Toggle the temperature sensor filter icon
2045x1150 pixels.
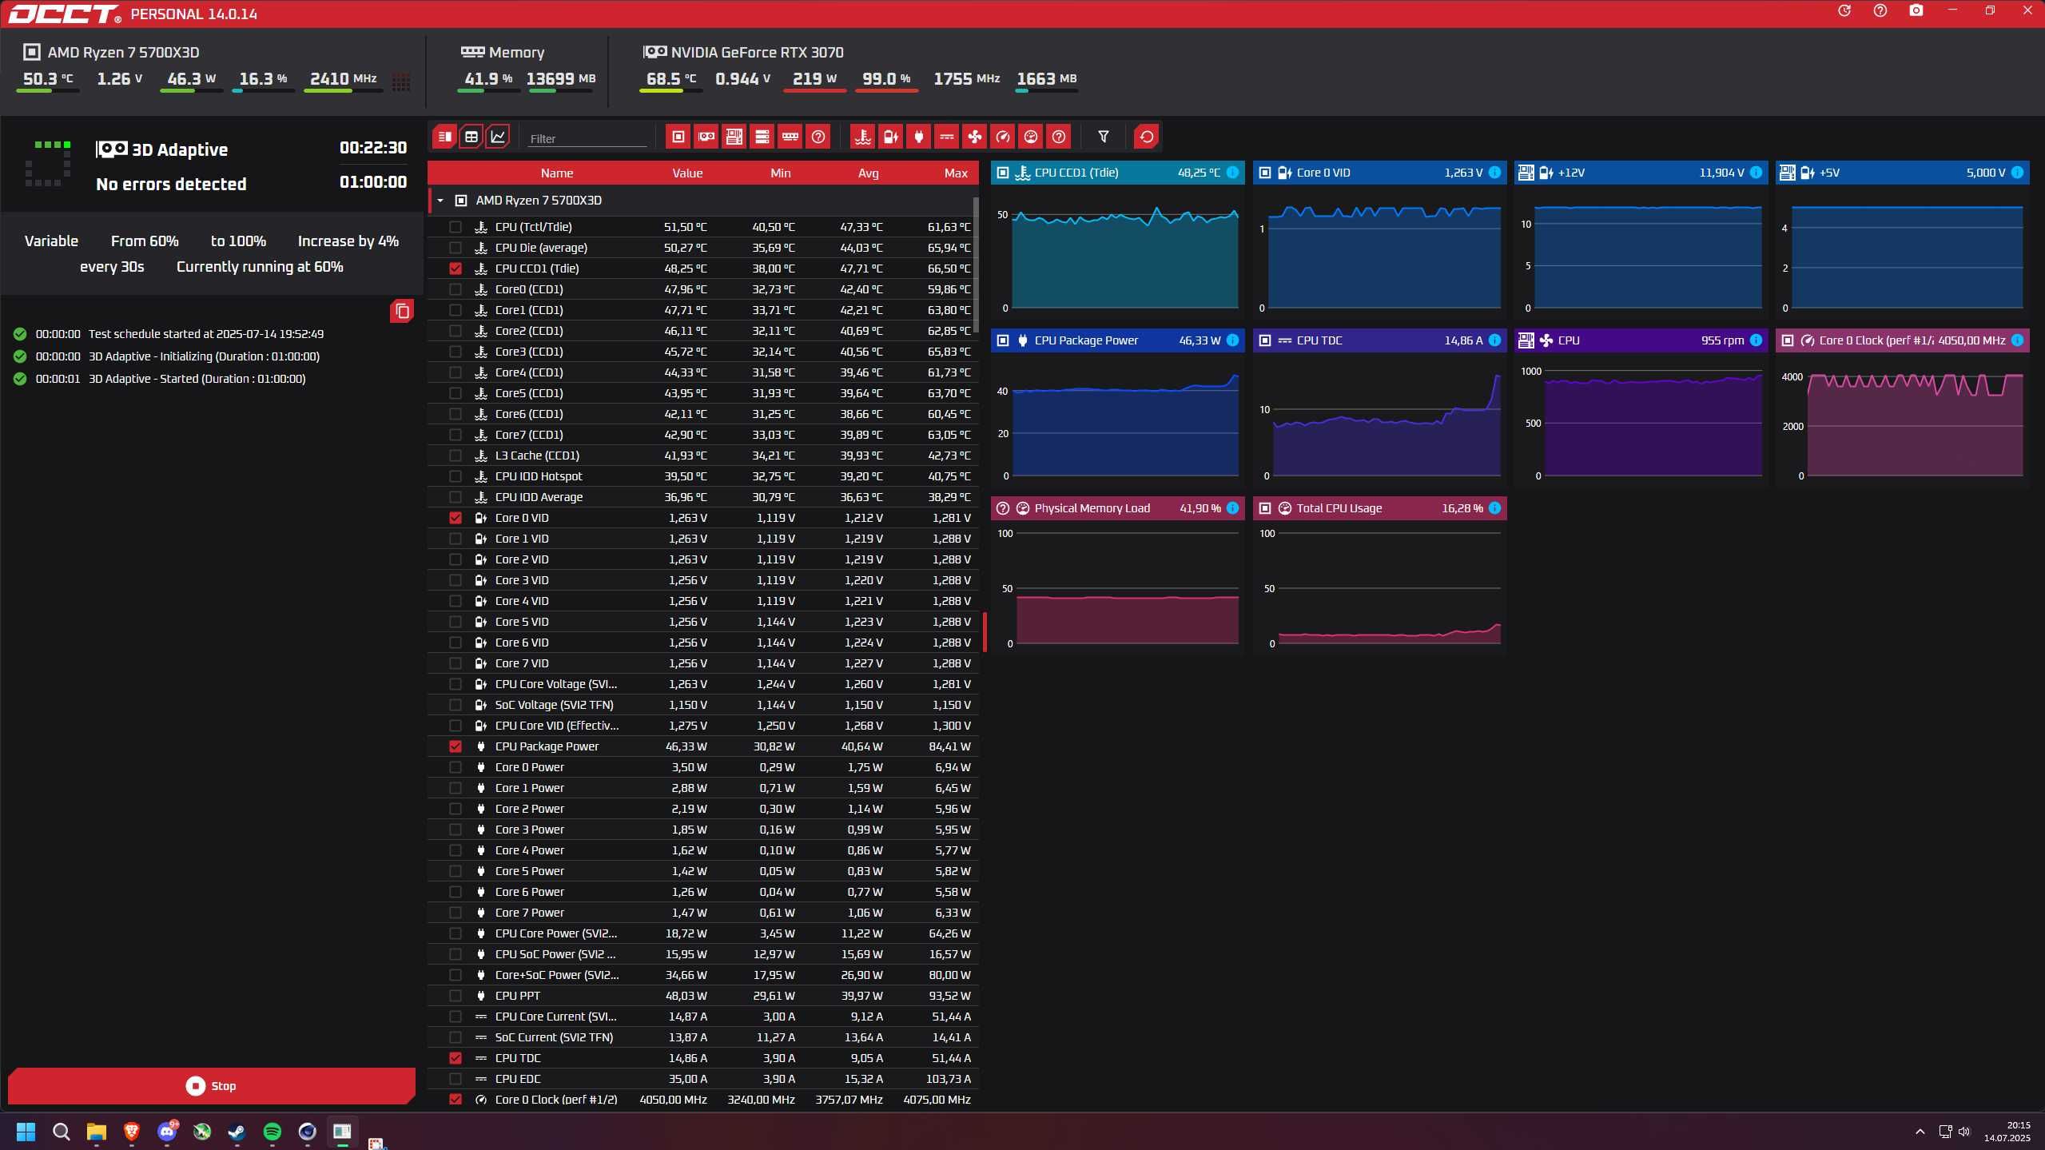(863, 137)
